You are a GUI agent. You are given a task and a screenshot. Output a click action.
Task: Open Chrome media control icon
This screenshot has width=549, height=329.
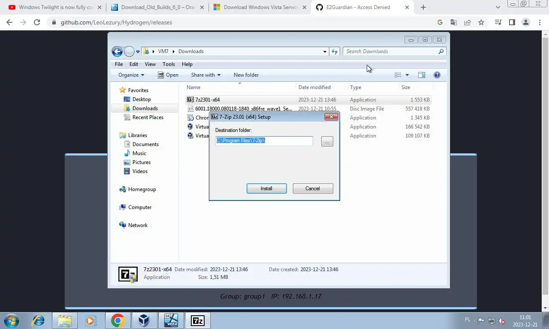point(498,22)
